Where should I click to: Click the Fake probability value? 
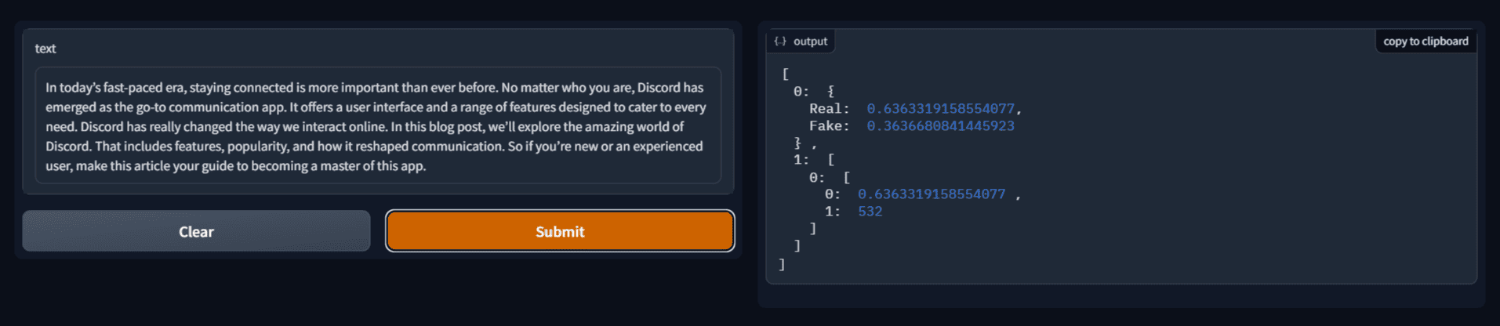point(940,126)
